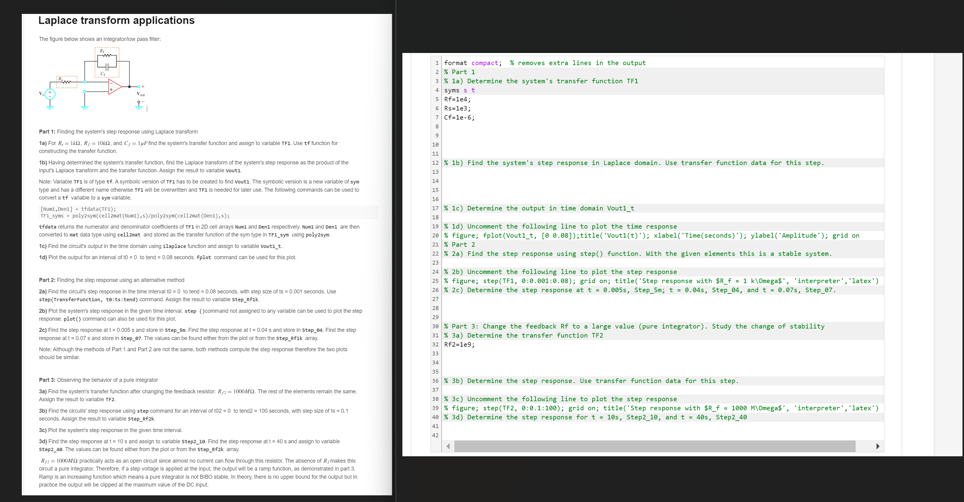Click the 'format compact;' code line

(x=473, y=63)
